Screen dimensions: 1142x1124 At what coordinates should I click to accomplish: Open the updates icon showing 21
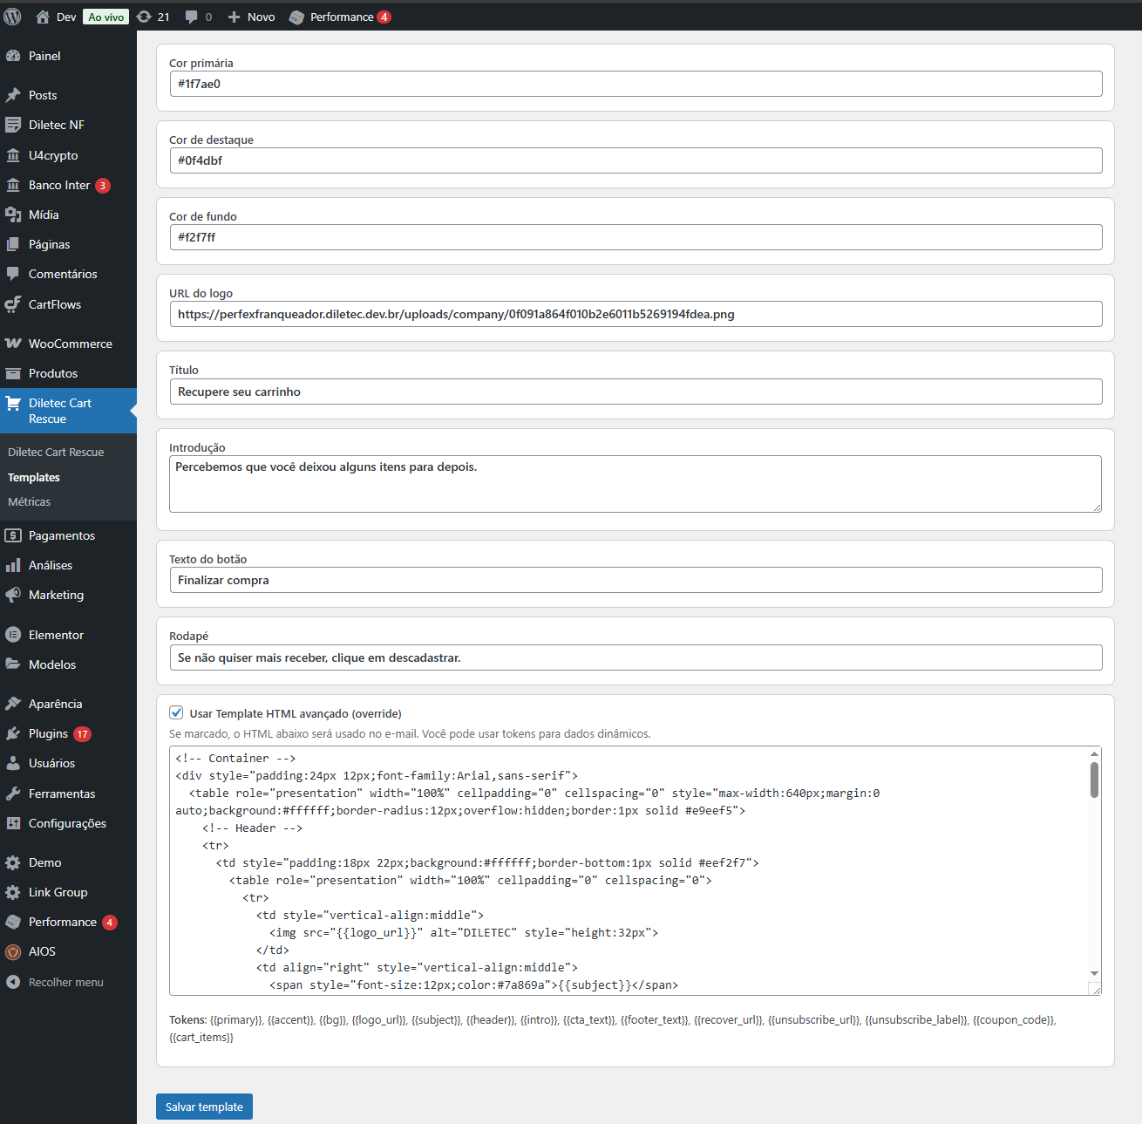click(x=145, y=17)
